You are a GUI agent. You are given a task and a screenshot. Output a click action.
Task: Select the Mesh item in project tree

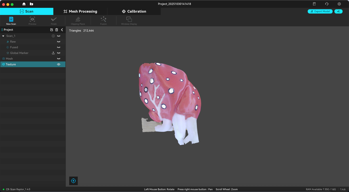[x=9, y=59]
